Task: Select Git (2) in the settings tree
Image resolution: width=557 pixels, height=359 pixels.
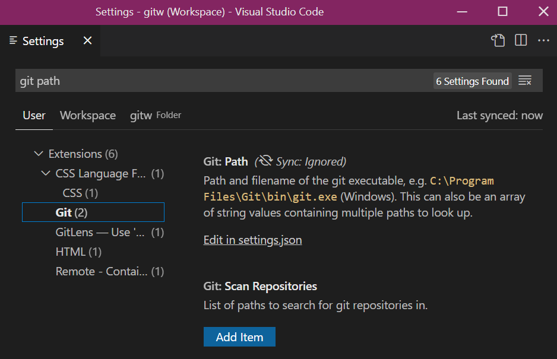Action: (x=93, y=212)
